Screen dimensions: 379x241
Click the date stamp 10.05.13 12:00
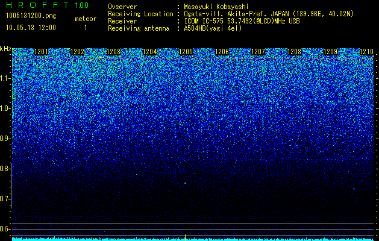(x=31, y=28)
